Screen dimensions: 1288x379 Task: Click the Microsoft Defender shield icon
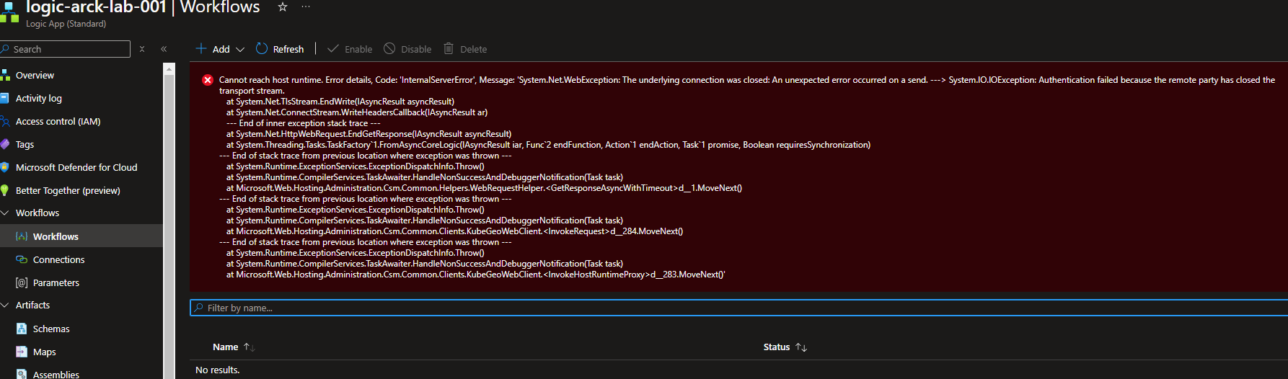point(4,167)
